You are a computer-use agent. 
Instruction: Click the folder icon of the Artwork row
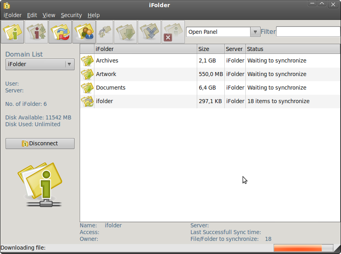click(x=87, y=74)
